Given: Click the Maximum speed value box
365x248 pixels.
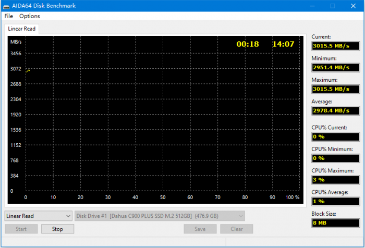Looking at the screenshot, I should (x=335, y=89).
